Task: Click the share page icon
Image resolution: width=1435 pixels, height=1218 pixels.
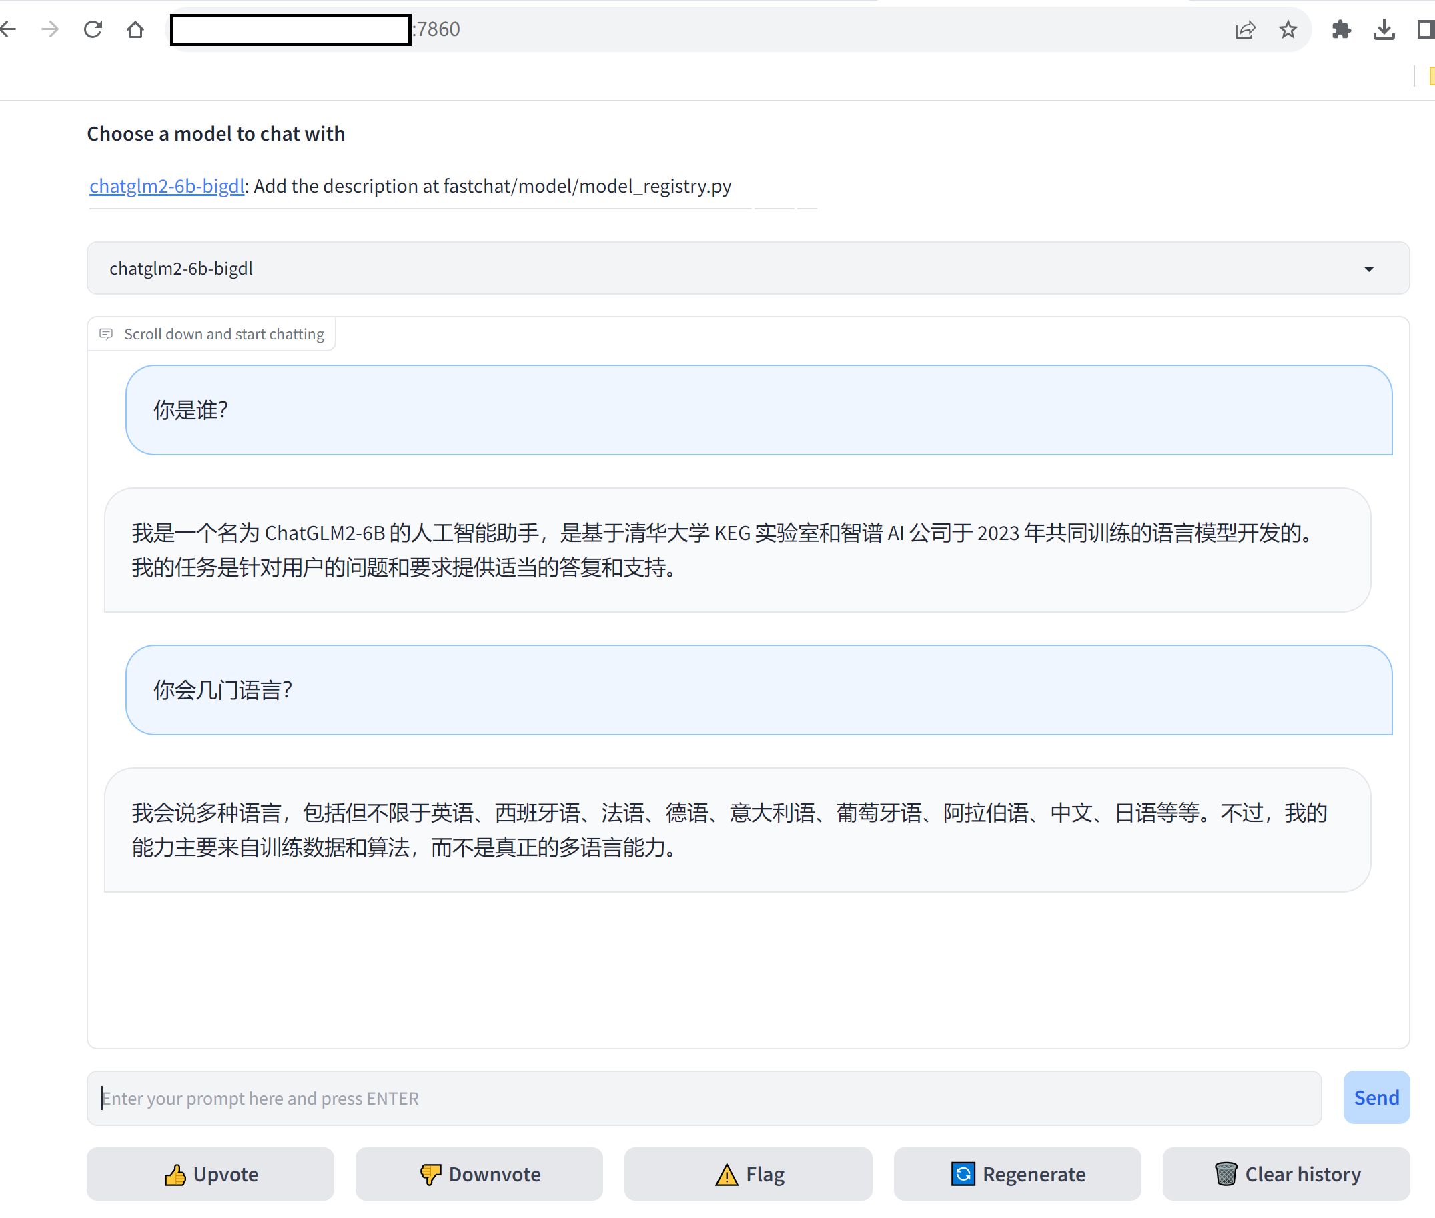Action: pos(1244,30)
